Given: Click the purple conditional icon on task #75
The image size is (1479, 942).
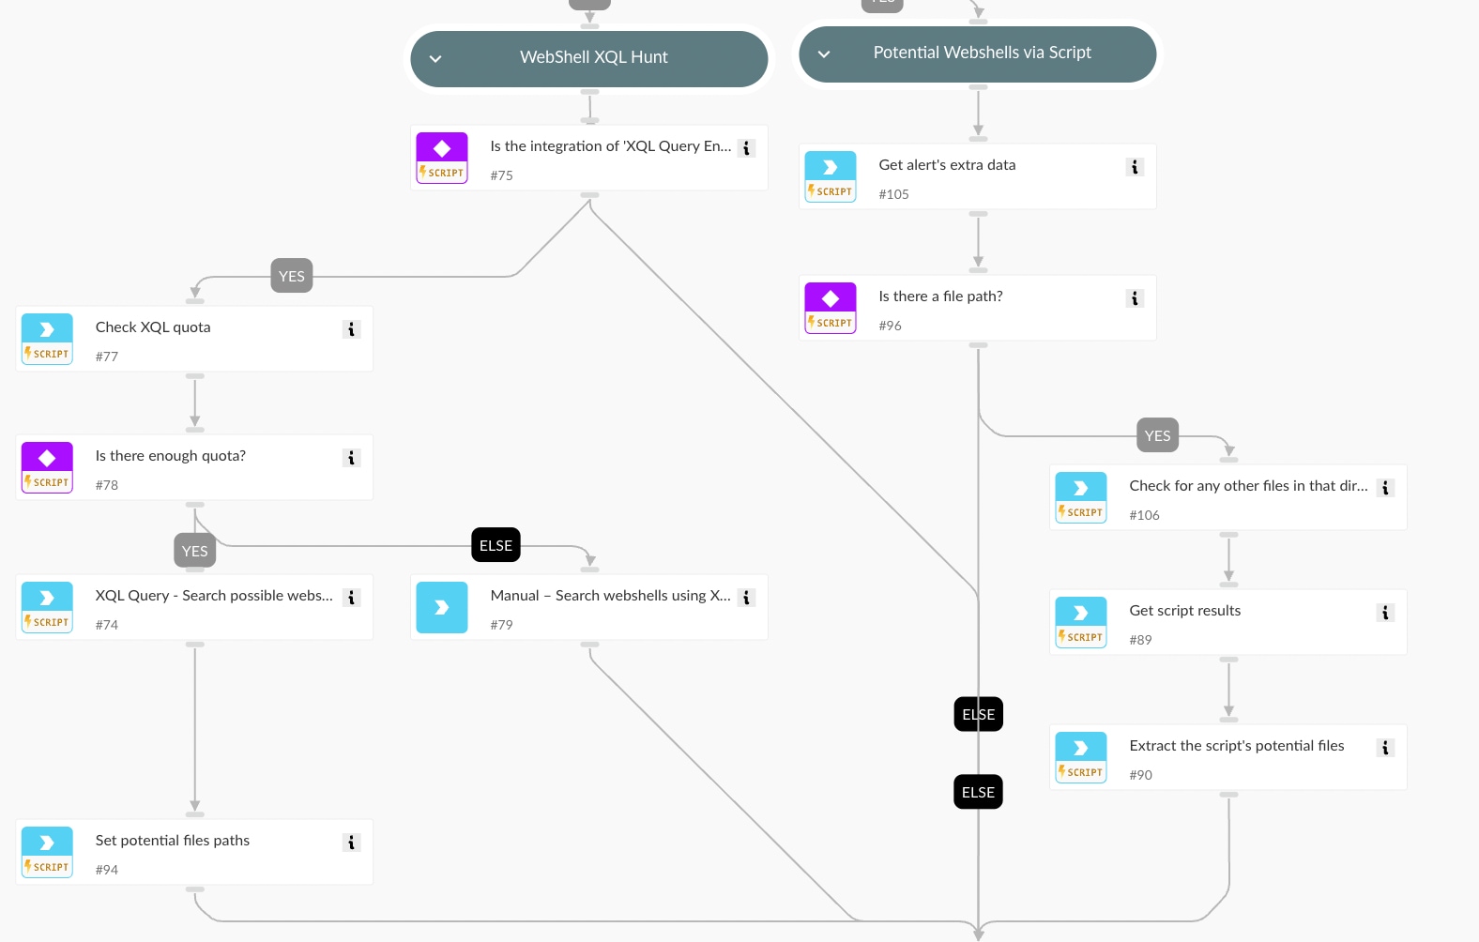Looking at the screenshot, I should tap(442, 158).
